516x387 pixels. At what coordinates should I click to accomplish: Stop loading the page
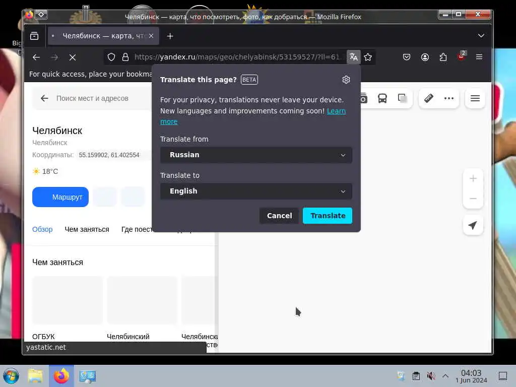73,57
